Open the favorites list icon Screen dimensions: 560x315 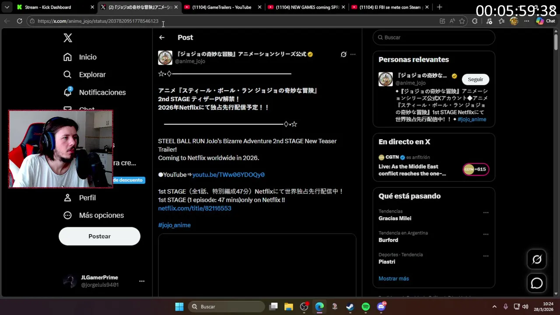point(501,21)
